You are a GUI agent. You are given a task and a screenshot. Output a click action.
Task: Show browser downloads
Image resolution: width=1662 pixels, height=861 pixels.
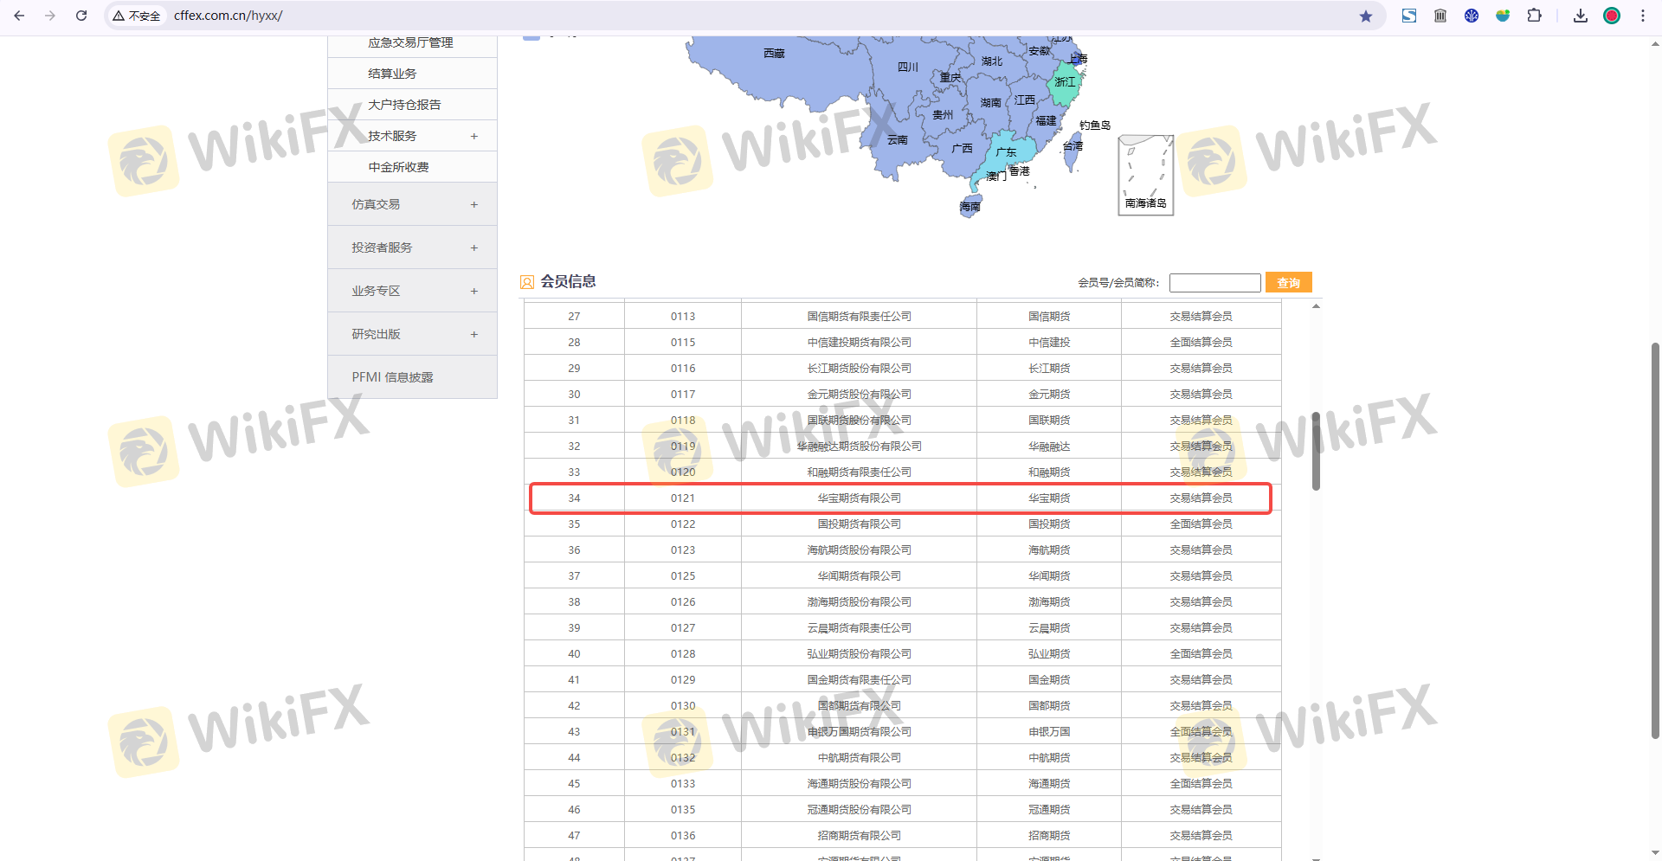tap(1581, 16)
